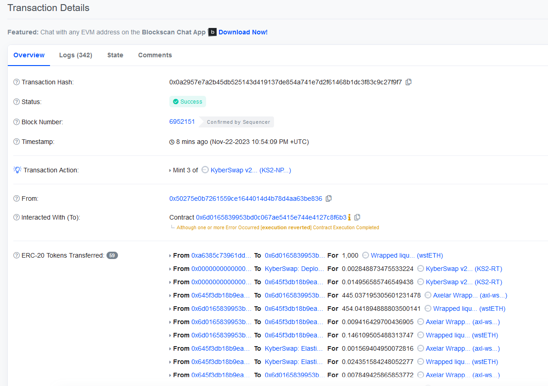
Task: Click the token icon in the 0.001569404950072816 row
Action: (420, 348)
